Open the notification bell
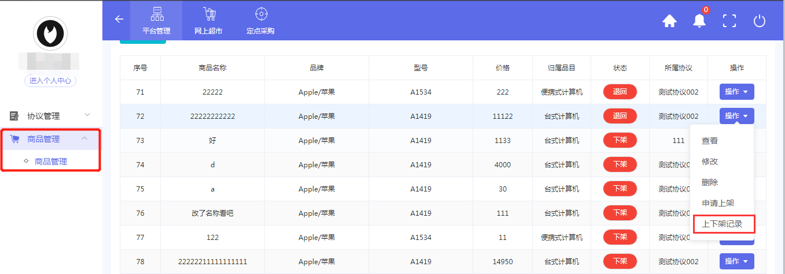This screenshot has width=785, height=274. point(699,21)
